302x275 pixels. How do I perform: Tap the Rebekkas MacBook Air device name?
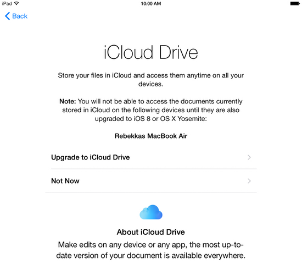(x=151, y=136)
